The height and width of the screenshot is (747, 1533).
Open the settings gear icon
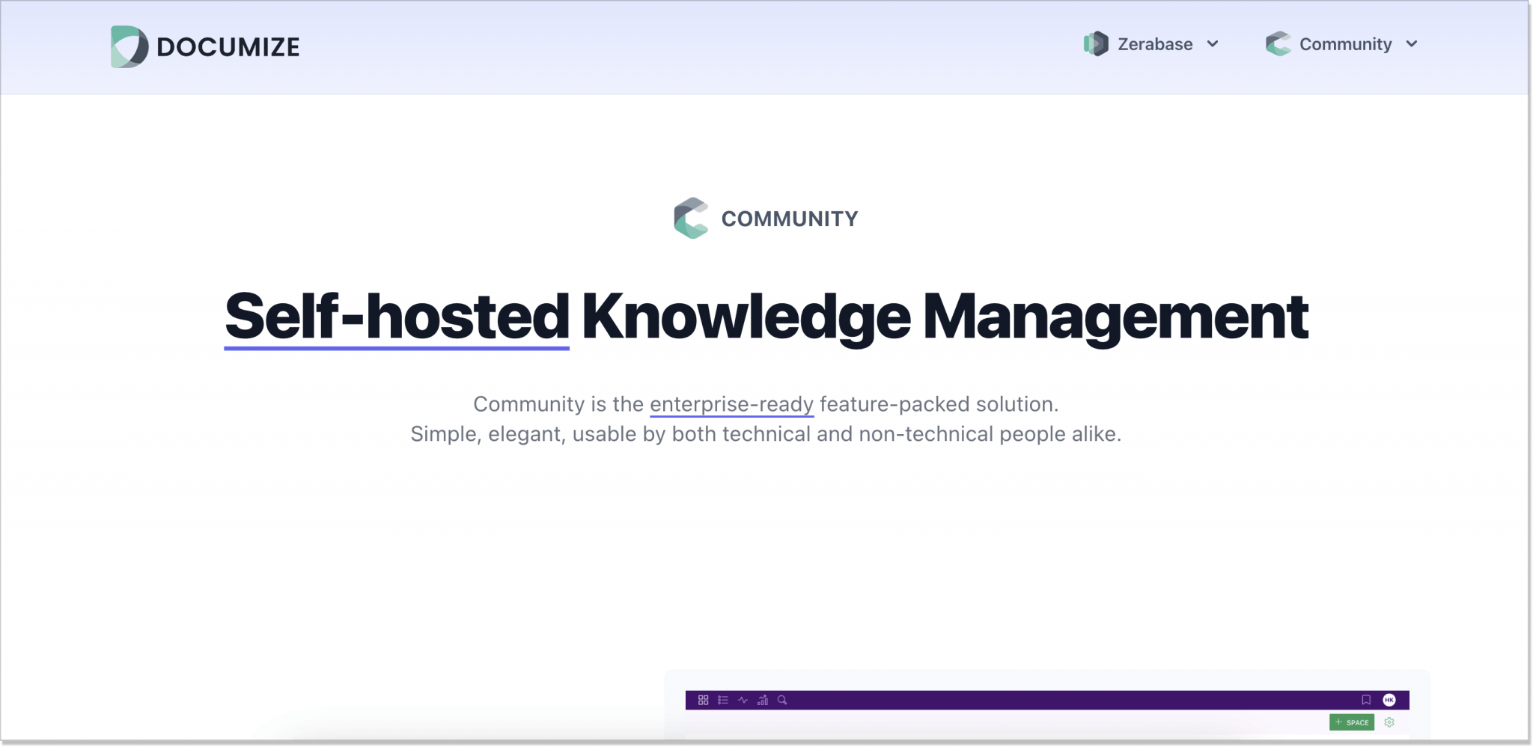(x=1389, y=722)
